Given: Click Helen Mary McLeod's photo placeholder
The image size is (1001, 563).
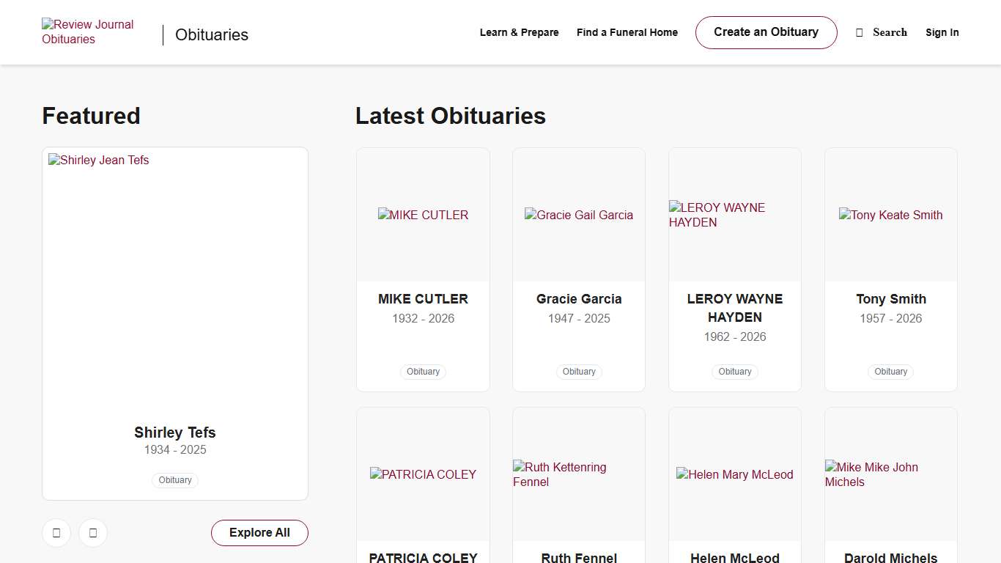Looking at the screenshot, I should 734,474.
